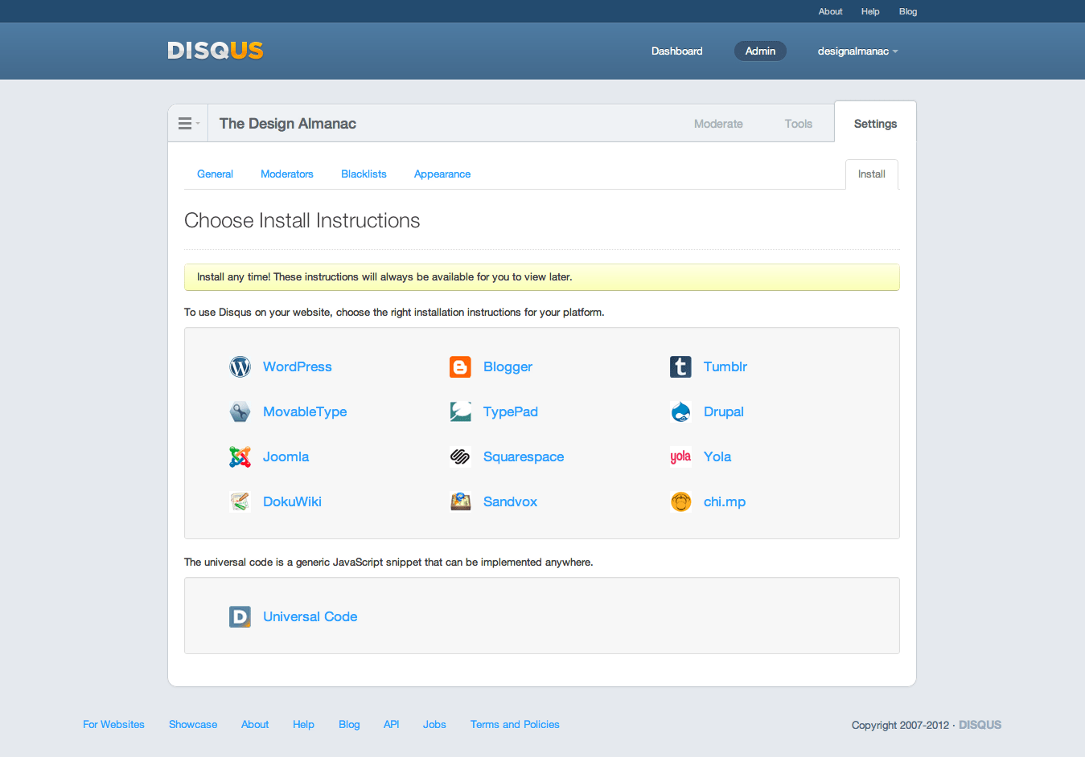Click the WordPress logo icon
The image size is (1085, 757).
point(240,366)
